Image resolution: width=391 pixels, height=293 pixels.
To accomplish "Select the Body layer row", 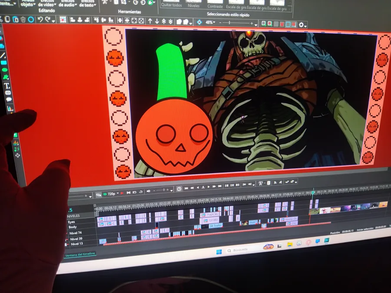I will pyautogui.click(x=82, y=227).
